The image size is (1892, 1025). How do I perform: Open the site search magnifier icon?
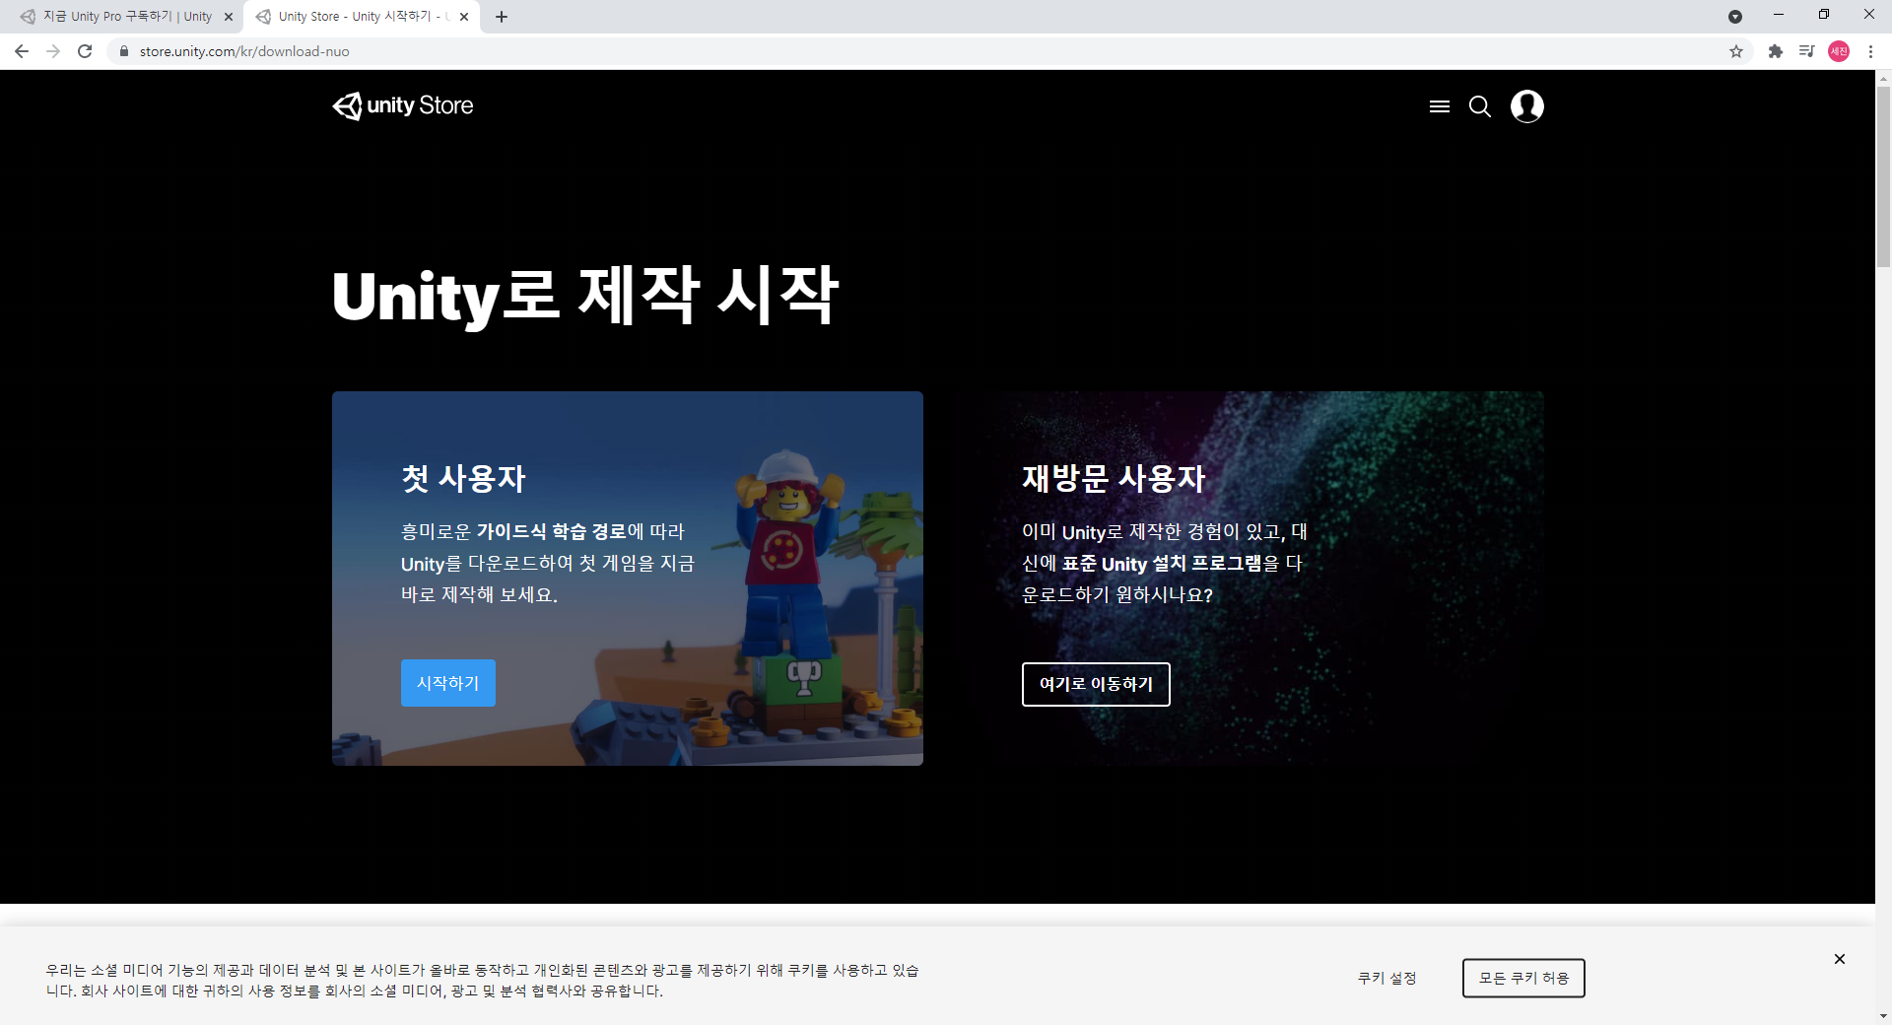[1480, 106]
